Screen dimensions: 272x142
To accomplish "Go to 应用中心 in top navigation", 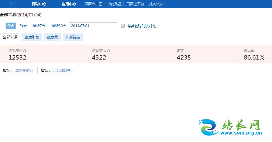I will [x=69, y=4].
